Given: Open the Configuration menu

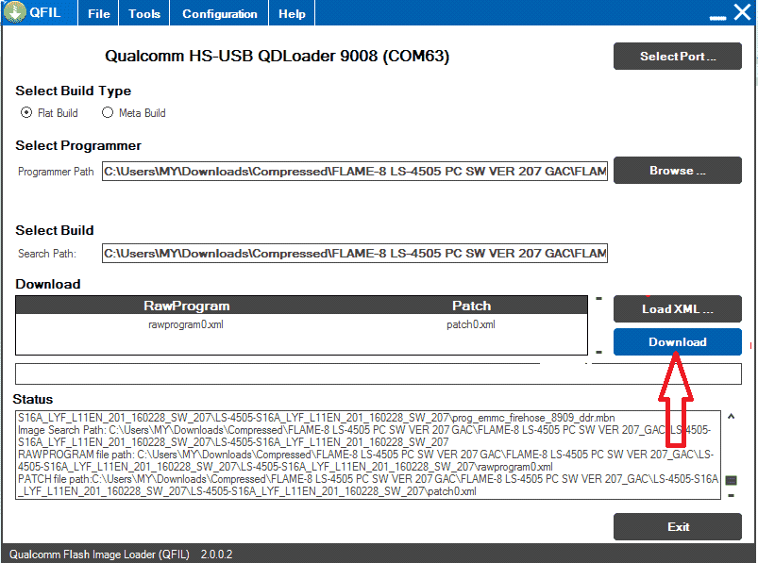Looking at the screenshot, I should [220, 13].
